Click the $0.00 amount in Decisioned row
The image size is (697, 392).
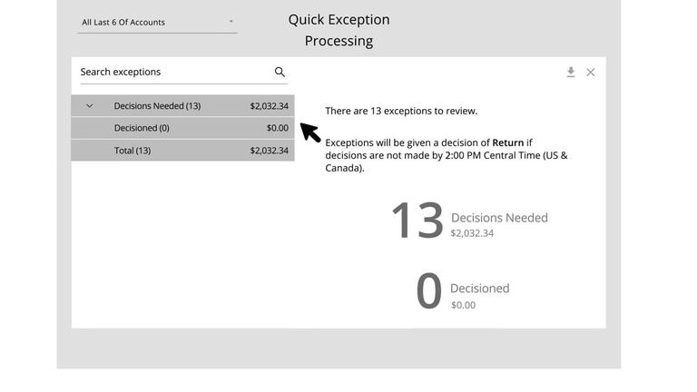pyautogui.click(x=278, y=128)
